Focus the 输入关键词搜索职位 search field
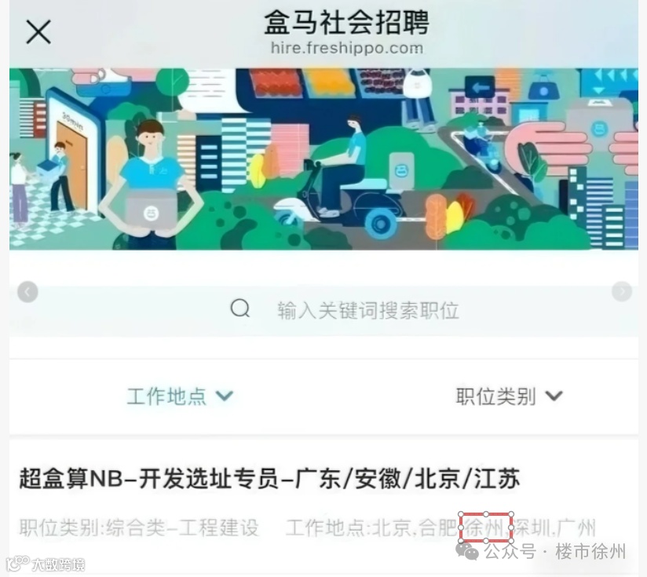The height and width of the screenshot is (577, 647). tap(323, 310)
